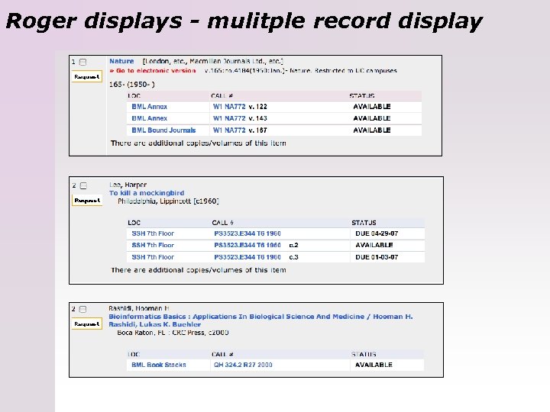Open call number PS3523.E344 T6 1960, DUE 04-29-07 copy
Image resolution: width=550 pixels, height=412 pixels.
247,233
